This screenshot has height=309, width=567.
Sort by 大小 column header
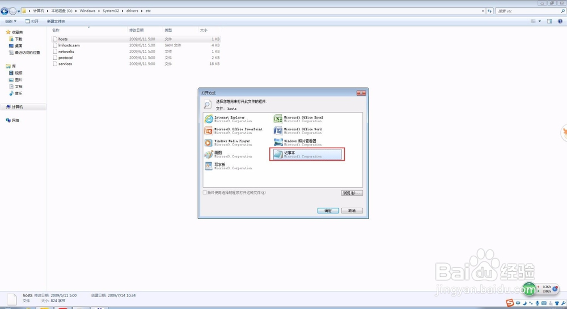tap(204, 31)
